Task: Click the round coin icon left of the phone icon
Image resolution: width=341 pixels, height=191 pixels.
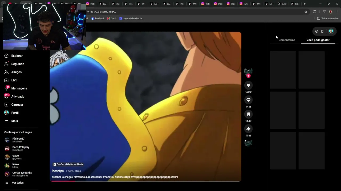Action: point(316,31)
